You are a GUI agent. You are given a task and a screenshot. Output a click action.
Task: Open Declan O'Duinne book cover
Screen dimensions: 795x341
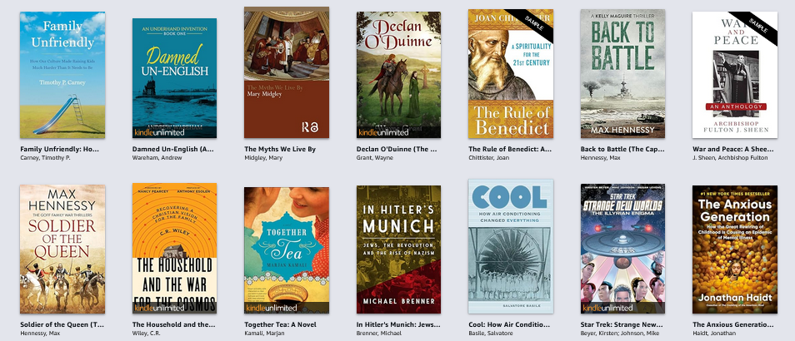[398, 75]
